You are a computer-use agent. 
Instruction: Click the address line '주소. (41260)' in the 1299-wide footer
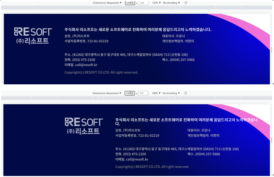[126, 55]
